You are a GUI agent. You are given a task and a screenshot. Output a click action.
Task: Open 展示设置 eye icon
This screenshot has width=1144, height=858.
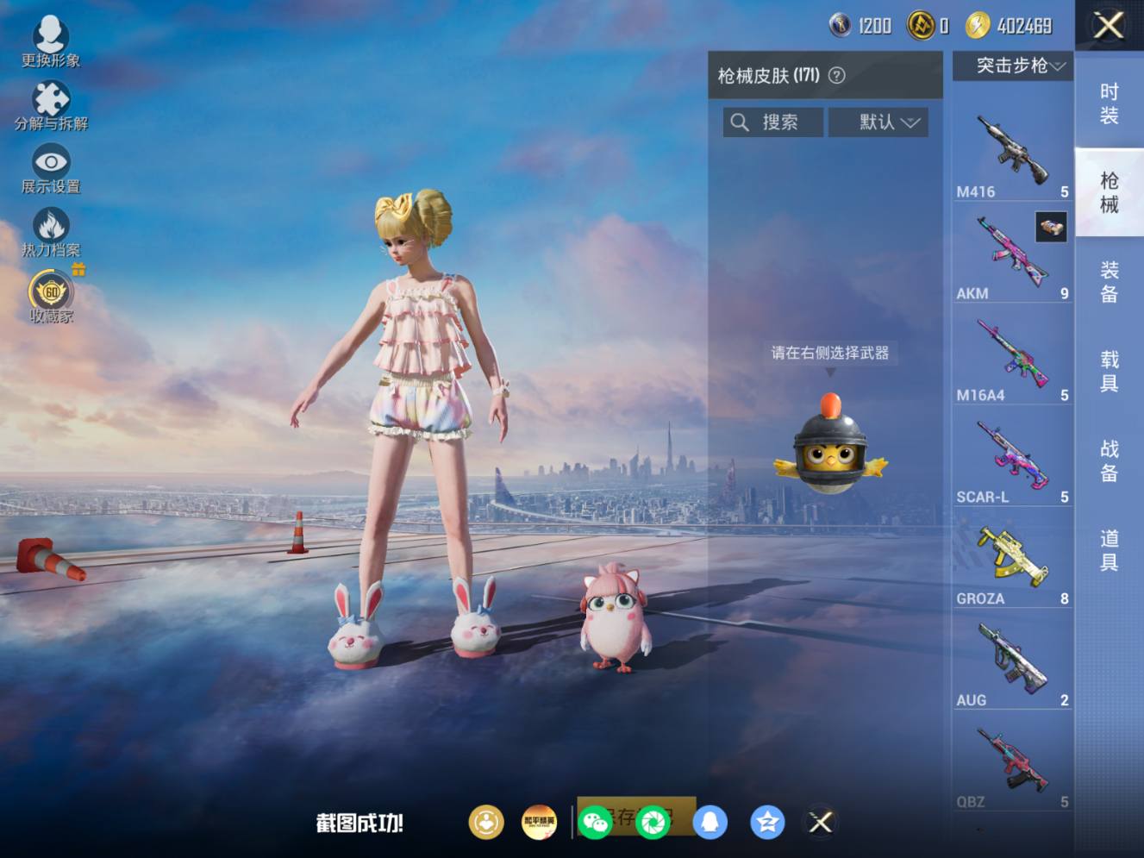coord(51,168)
